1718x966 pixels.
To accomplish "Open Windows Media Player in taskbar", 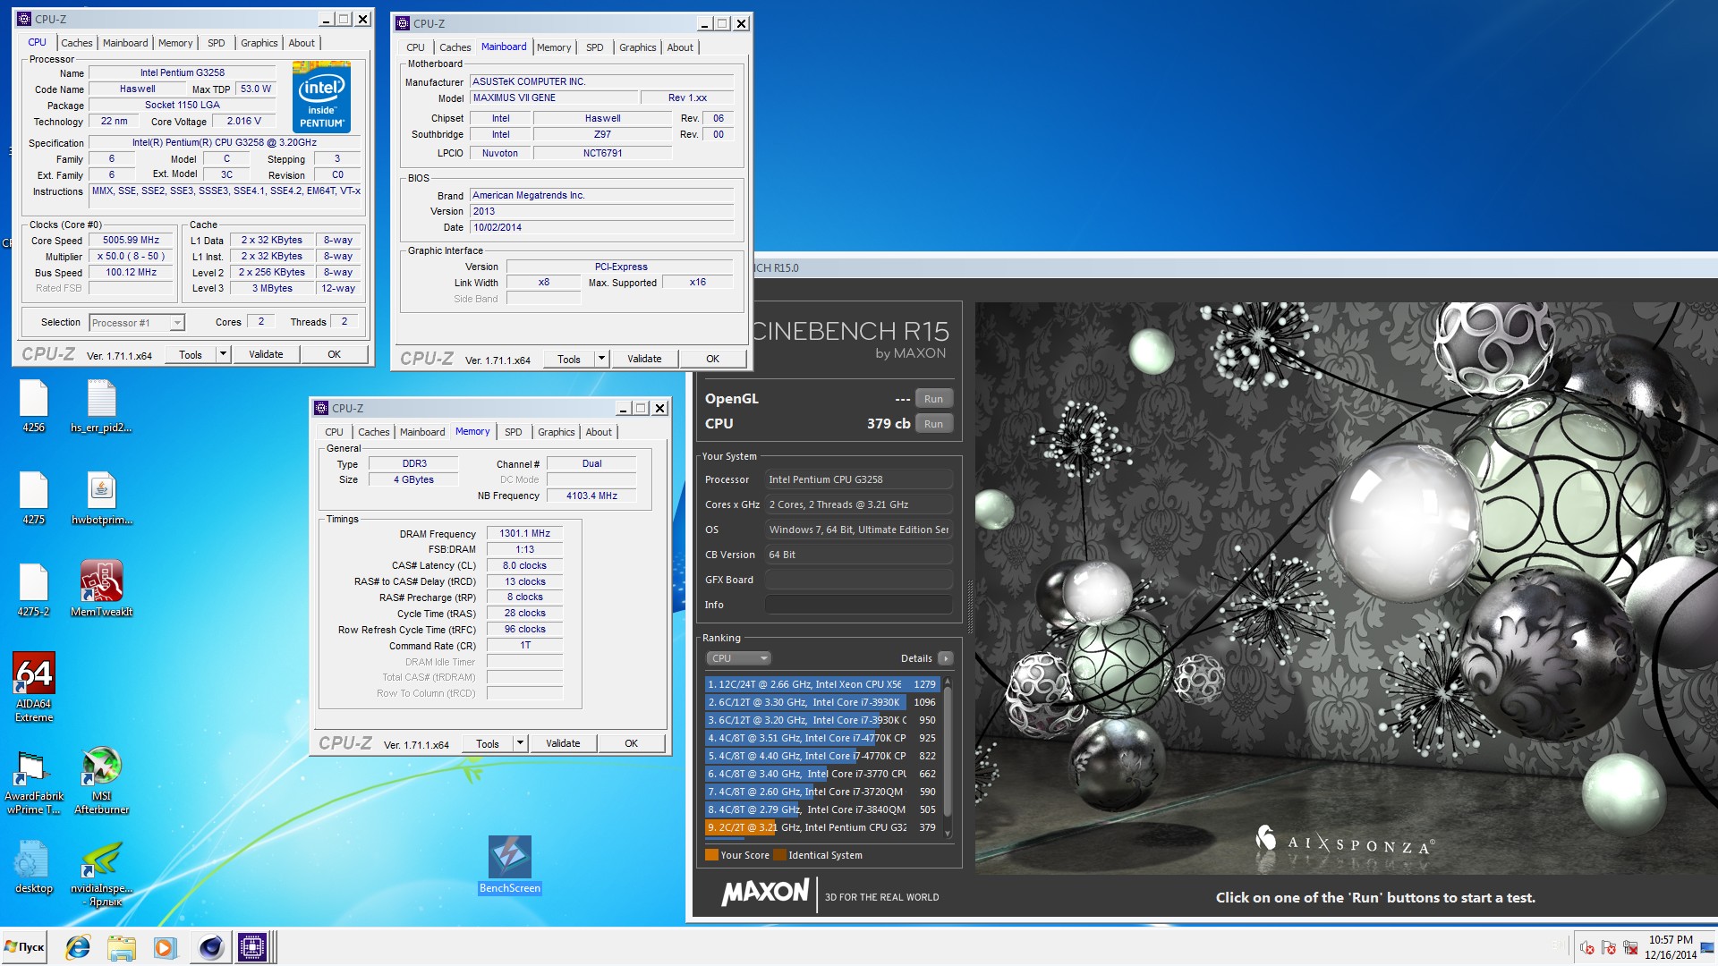I will [165, 947].
